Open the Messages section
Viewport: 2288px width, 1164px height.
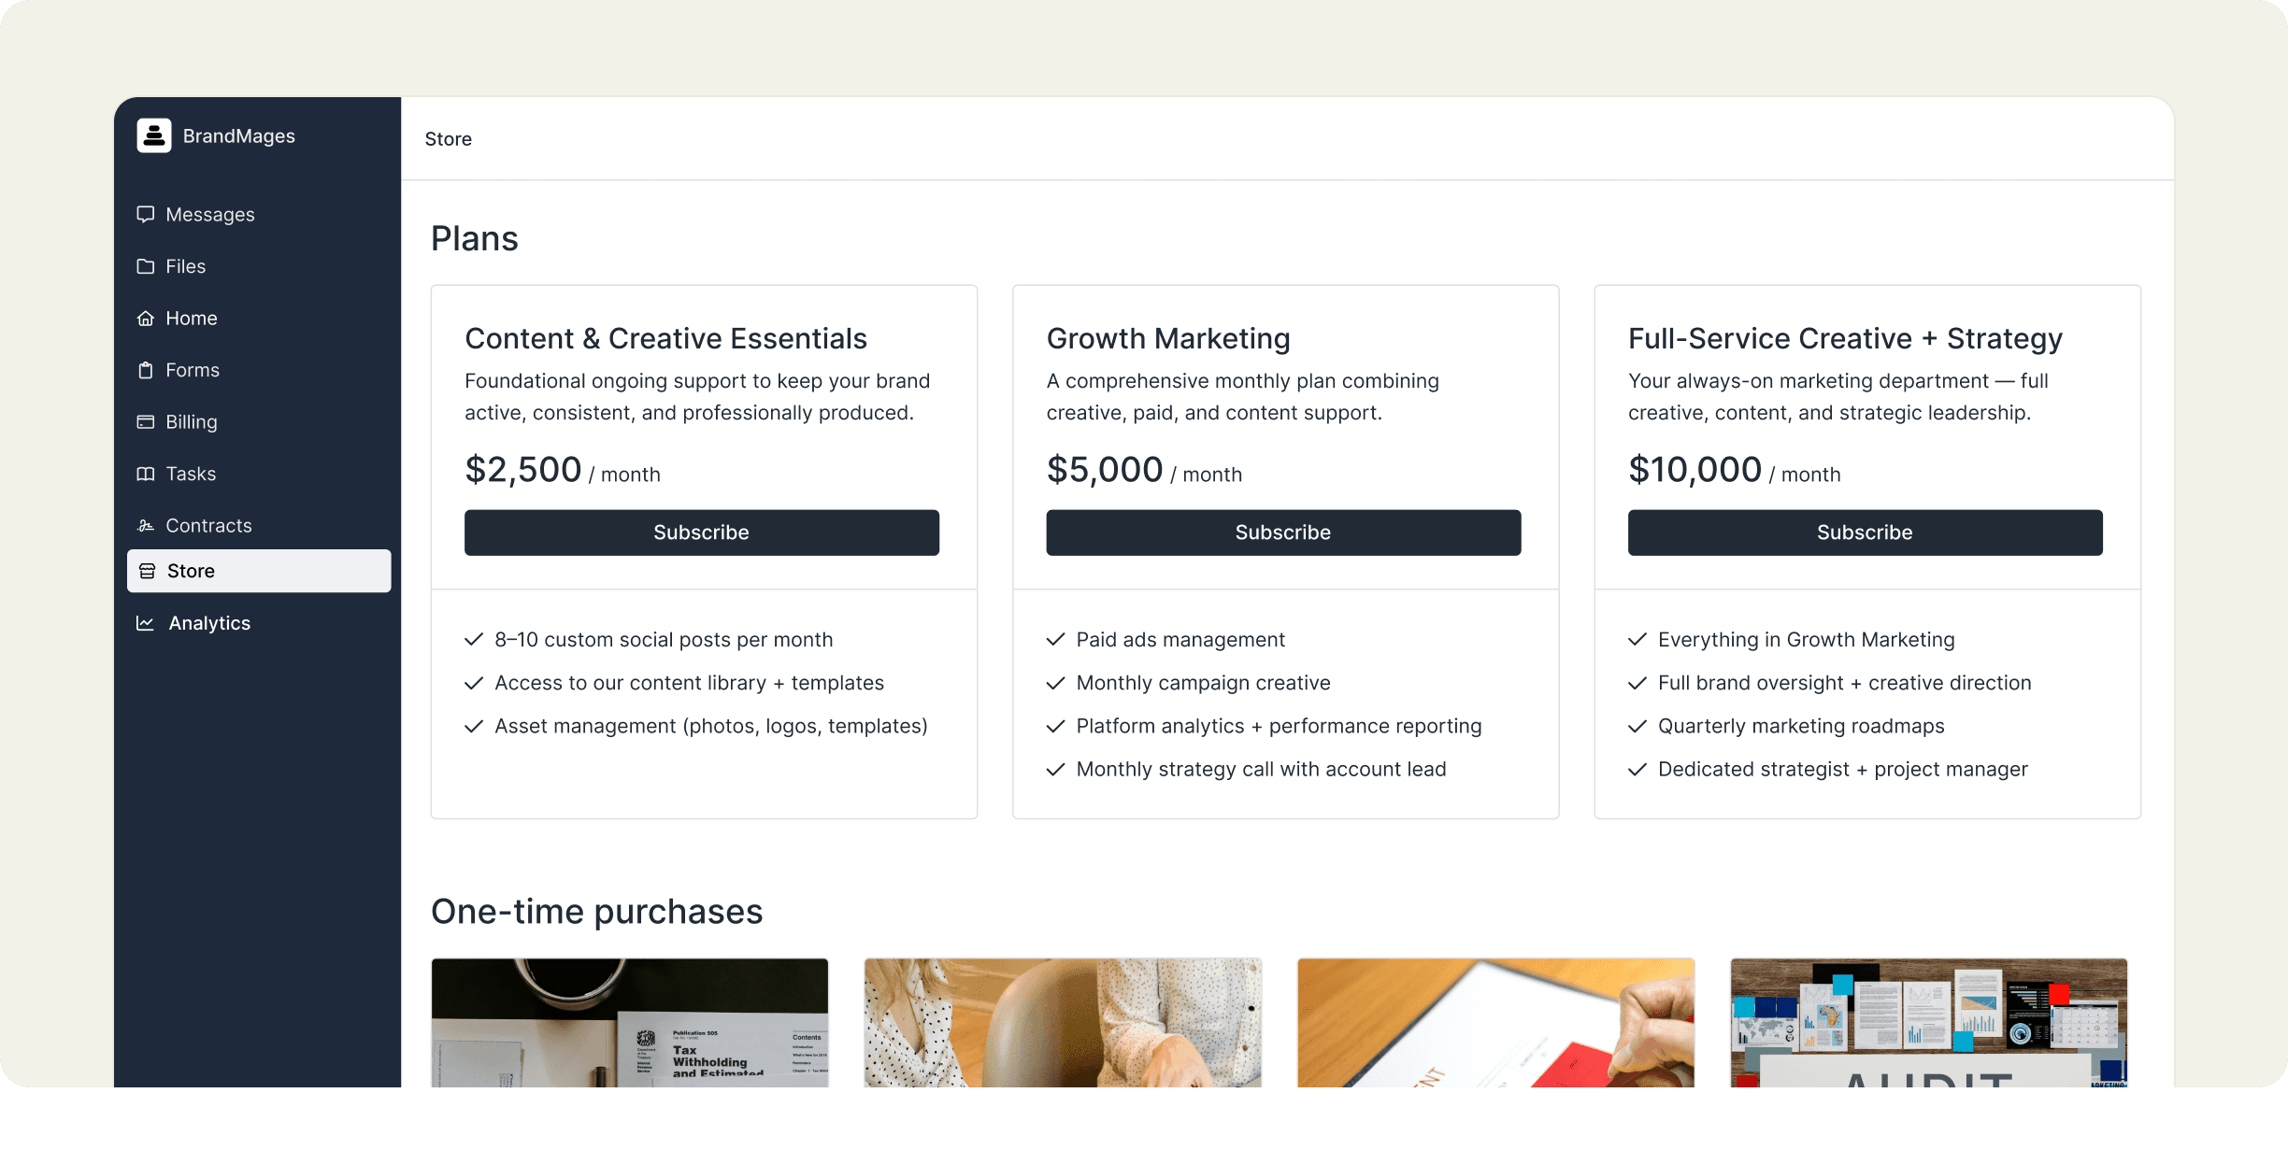(209, 214)
